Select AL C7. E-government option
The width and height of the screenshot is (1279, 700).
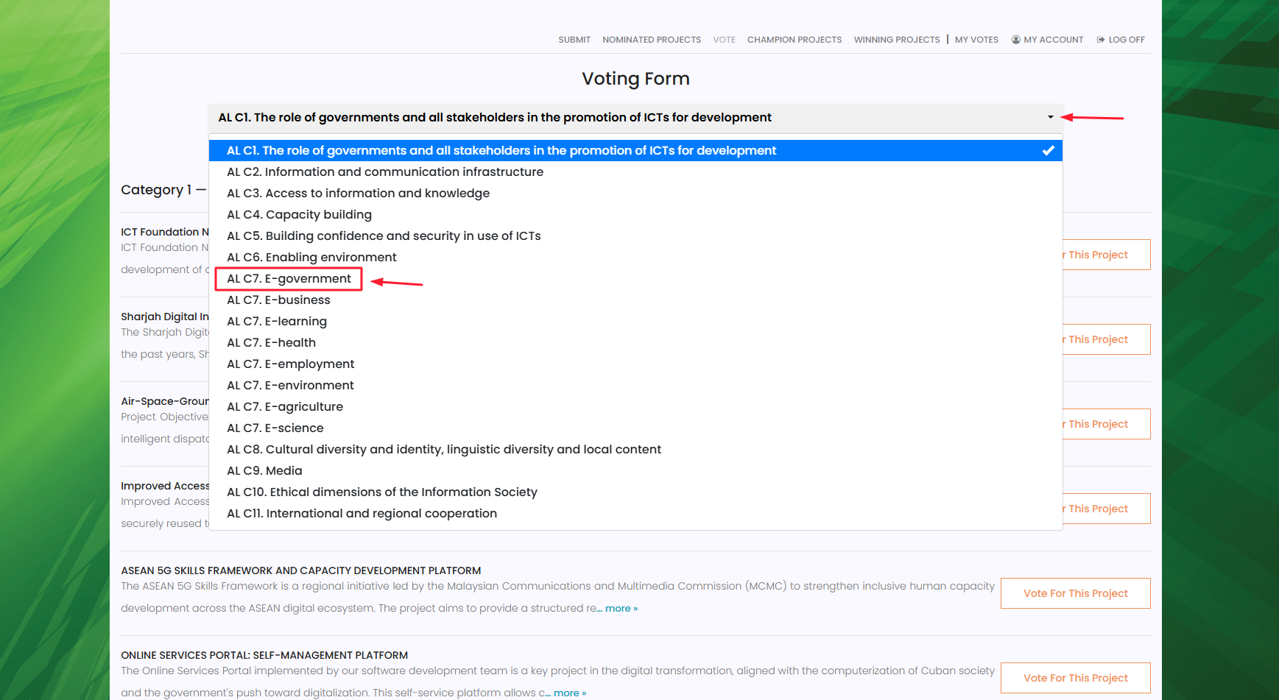click(x=289, y=279)
